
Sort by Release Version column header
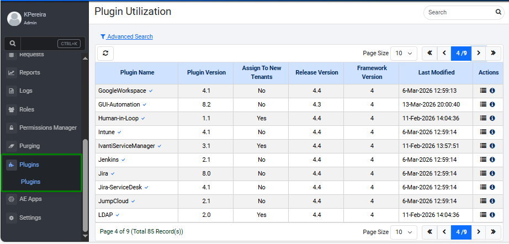pos(317,73)
